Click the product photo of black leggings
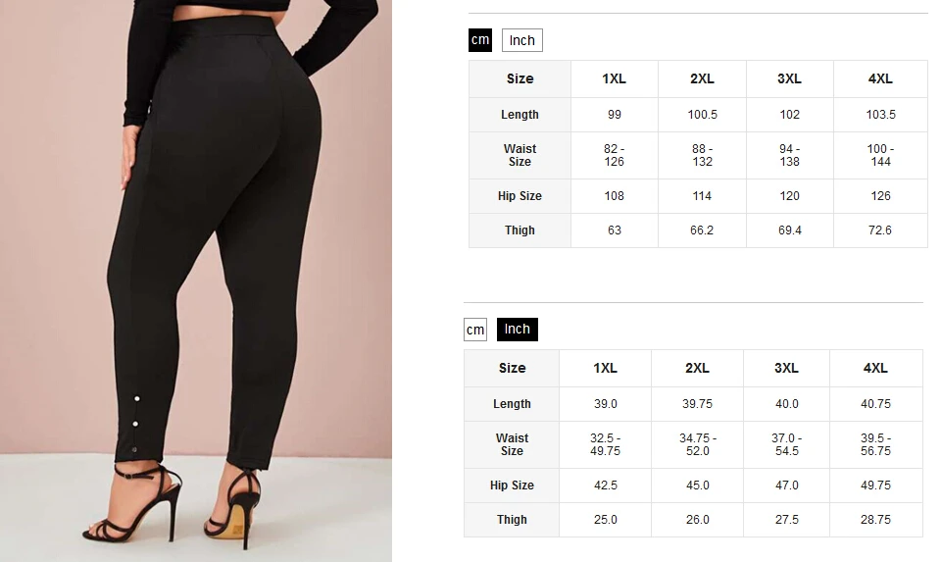Viewport: 941px width, 562px height. pyautogui.click(x=196, y=281)
